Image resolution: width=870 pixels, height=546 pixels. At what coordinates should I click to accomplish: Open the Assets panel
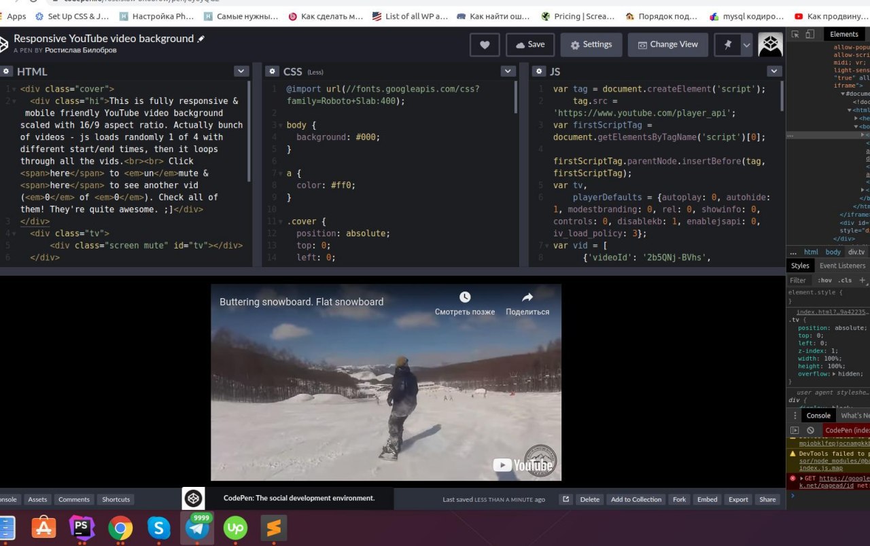(x=37, y=499)
